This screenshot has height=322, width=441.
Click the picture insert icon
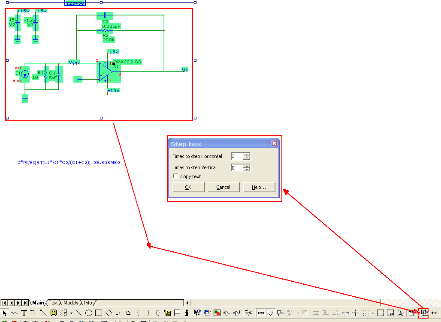click(x=168, y=313)
